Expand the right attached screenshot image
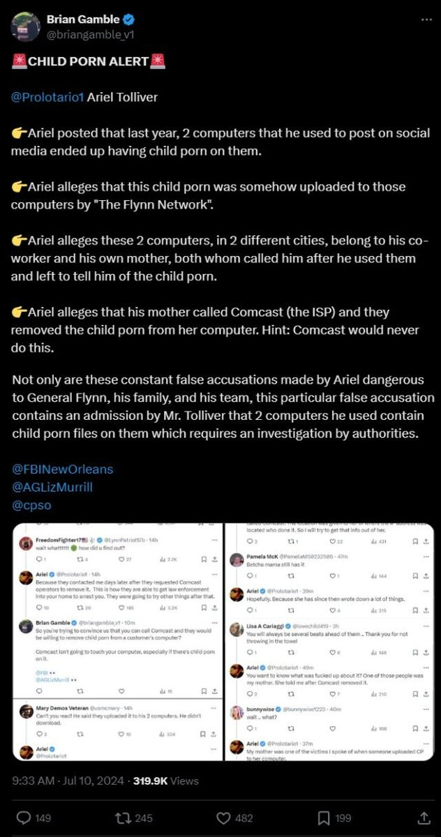 (329, 642)
